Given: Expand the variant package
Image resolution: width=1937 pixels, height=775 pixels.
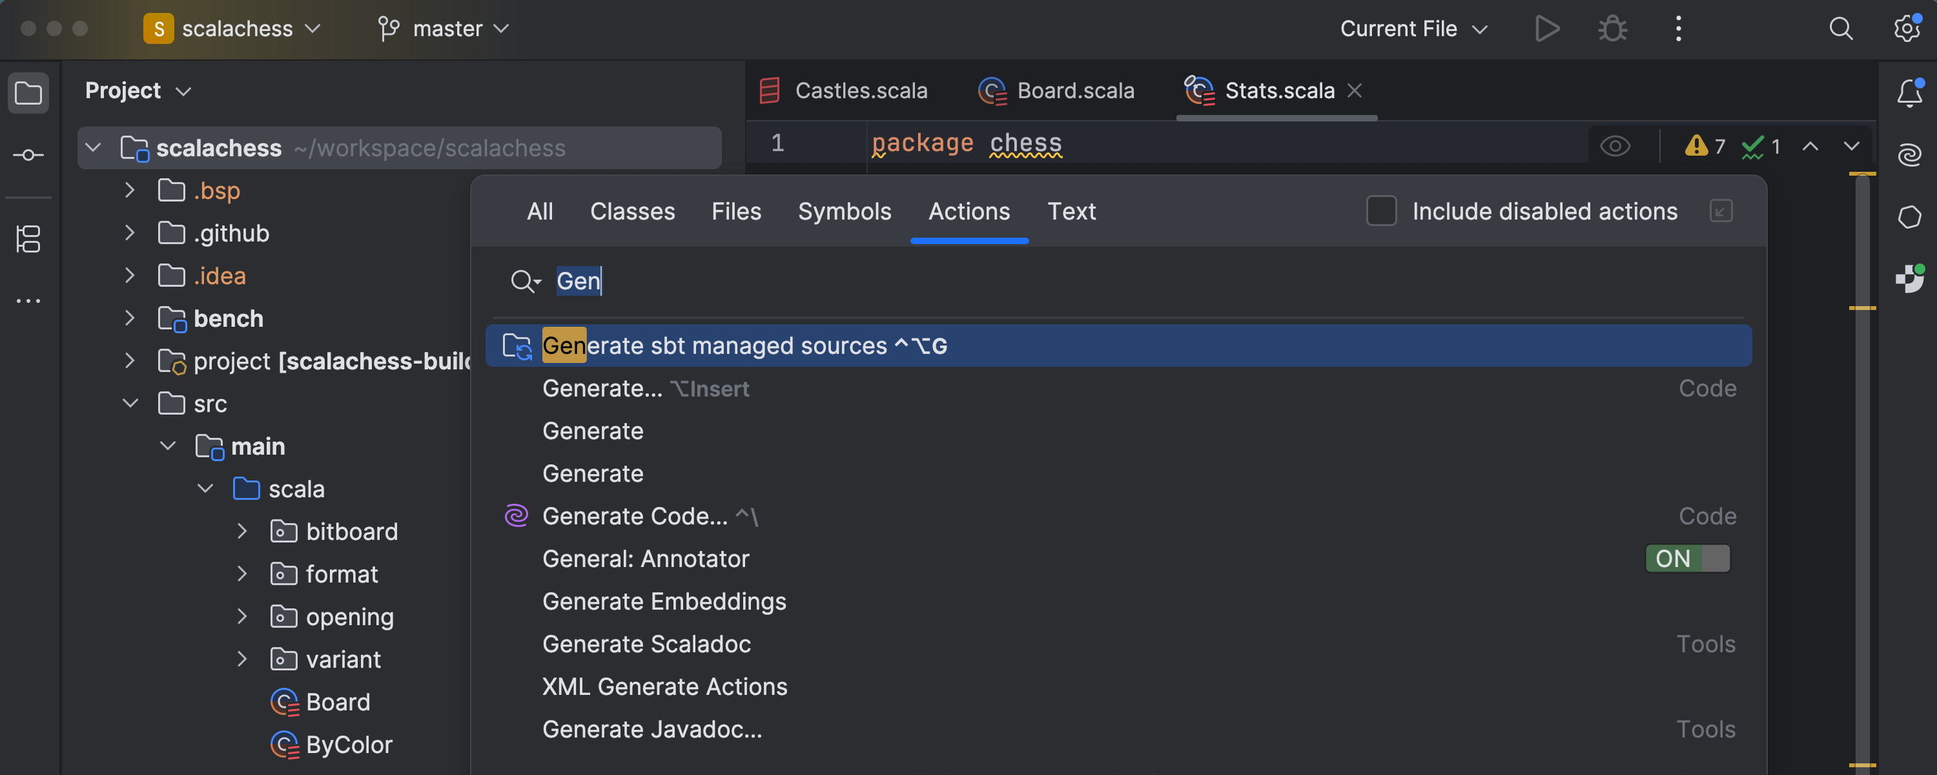Looking at the screenshot, I should pyautogui.click(x=242, y=659).
